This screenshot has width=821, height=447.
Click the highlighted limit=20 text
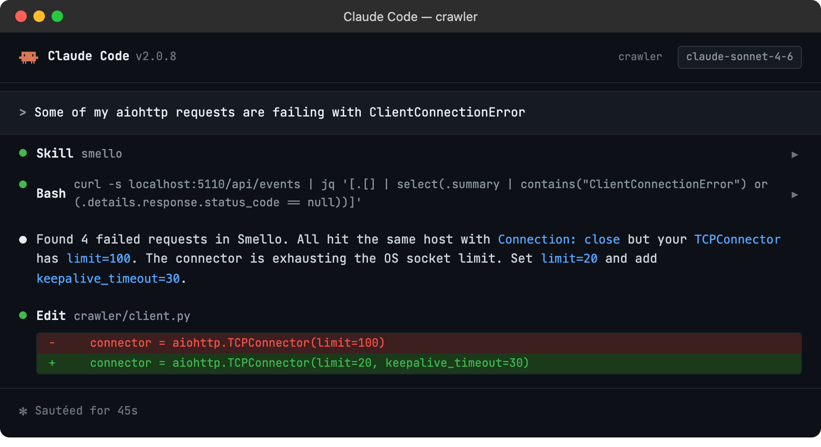point(569,258)
